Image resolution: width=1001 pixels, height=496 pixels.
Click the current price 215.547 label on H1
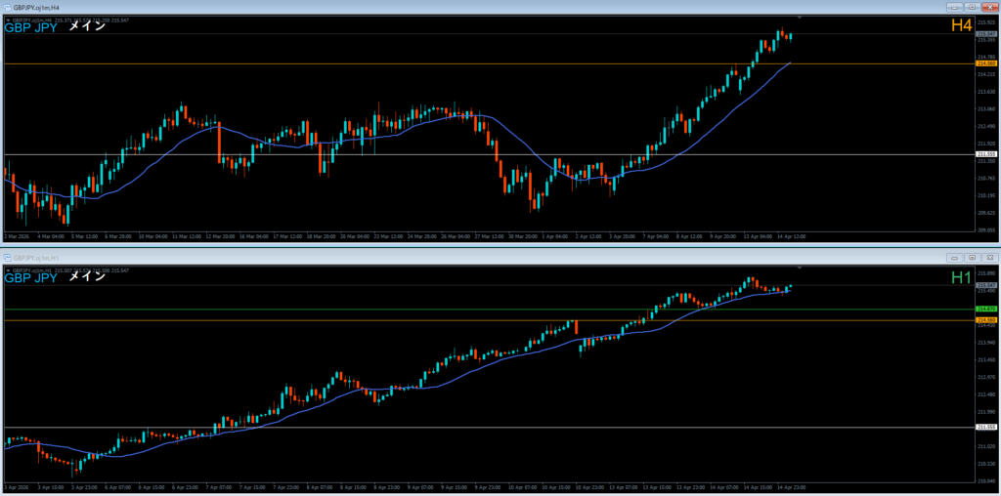pyautogui.click(x=986, y=285)
